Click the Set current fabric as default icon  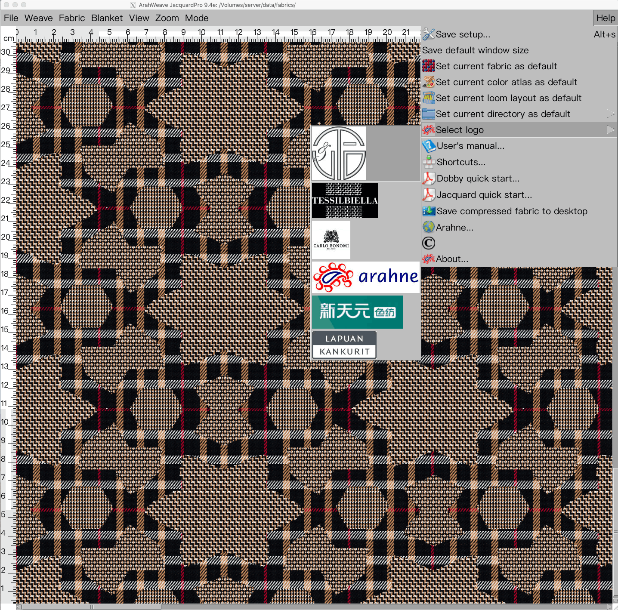428,66
